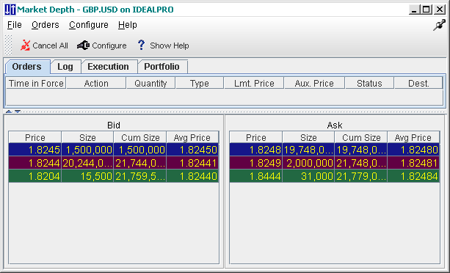Click the 1.8249 ask price cell
The width and height of the screenshot is (450, 273).
(256, 163)
